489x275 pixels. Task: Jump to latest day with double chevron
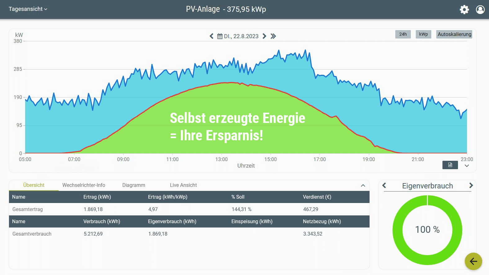pos(273,36)
